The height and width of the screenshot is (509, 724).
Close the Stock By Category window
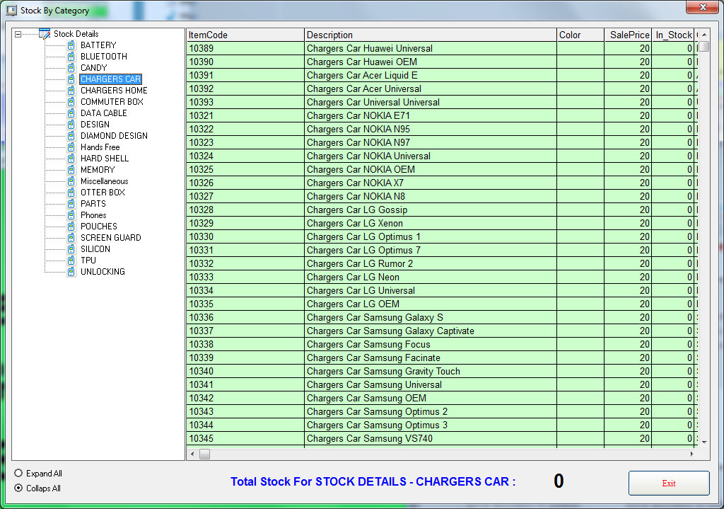click(x=702, y=7)
